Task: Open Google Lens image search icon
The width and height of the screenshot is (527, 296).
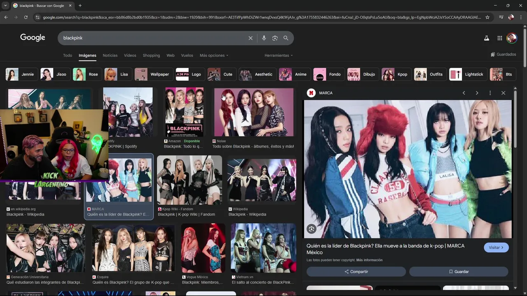Action: 275,38
